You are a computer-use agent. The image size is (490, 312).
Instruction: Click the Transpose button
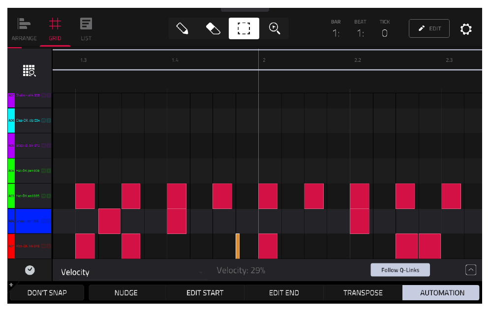(x=363, y=293)
